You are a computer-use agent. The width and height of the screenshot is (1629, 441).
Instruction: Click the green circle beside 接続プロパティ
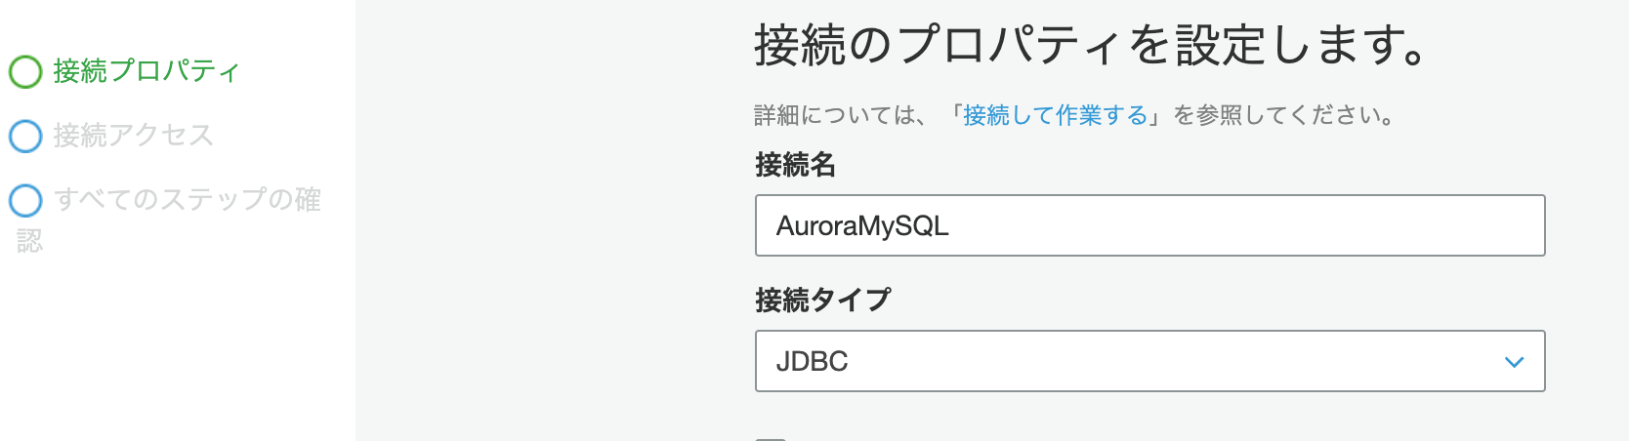click(25, 71)
